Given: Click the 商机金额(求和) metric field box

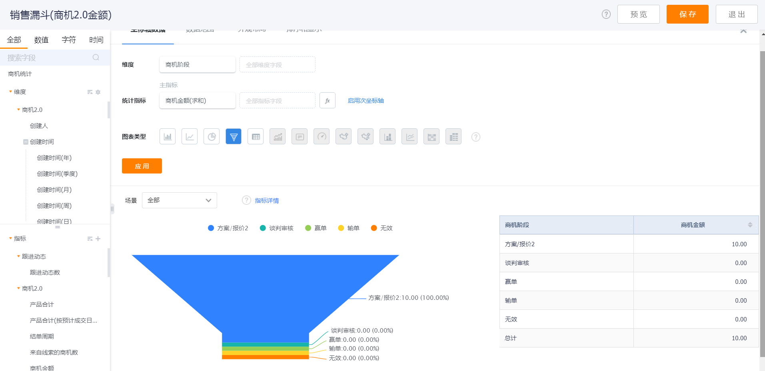Looking at the screenshot, I should [x=198, y=100].
